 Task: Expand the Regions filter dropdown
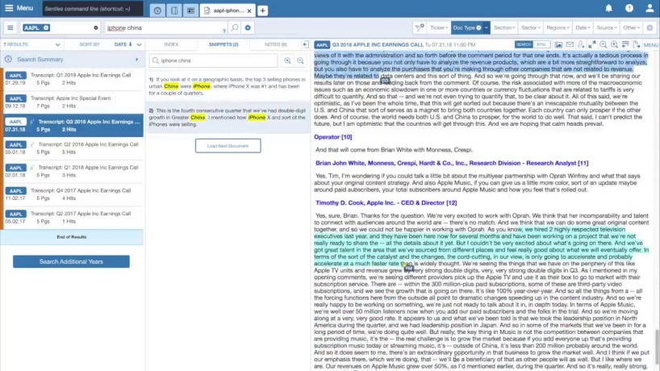pos(558,27)
